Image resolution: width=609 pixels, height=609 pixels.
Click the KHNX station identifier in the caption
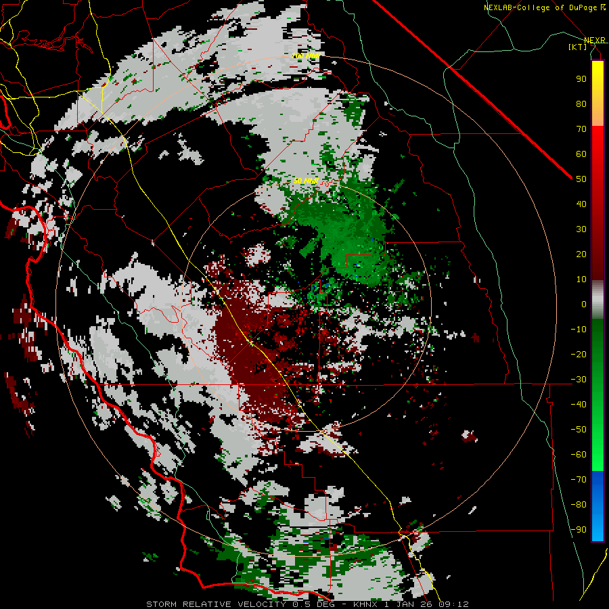(x=365, y=604)
